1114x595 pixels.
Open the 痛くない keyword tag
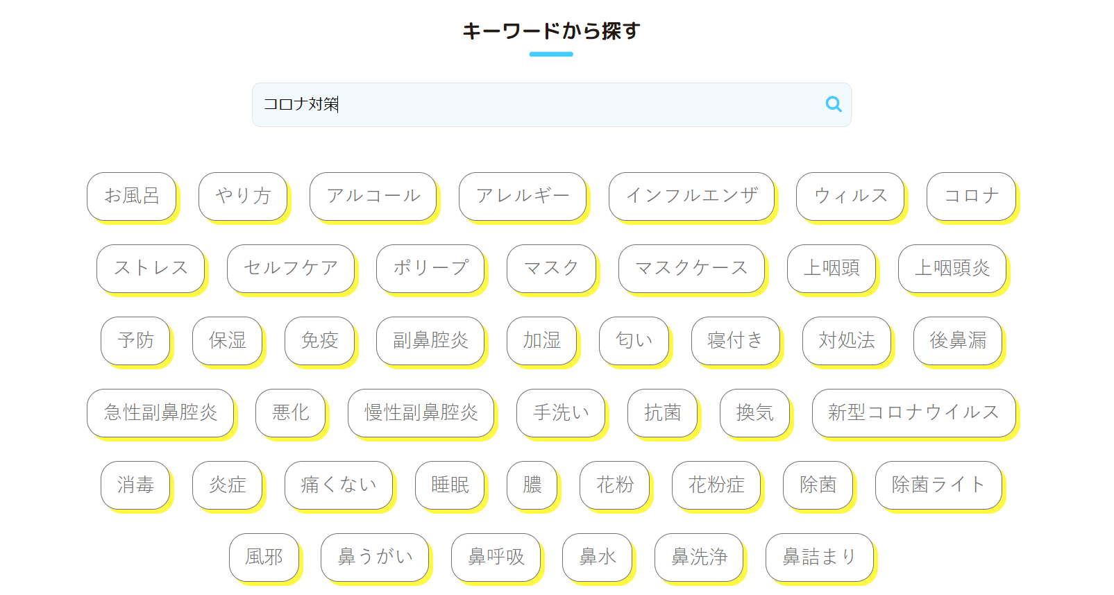(x=339, y=485)
